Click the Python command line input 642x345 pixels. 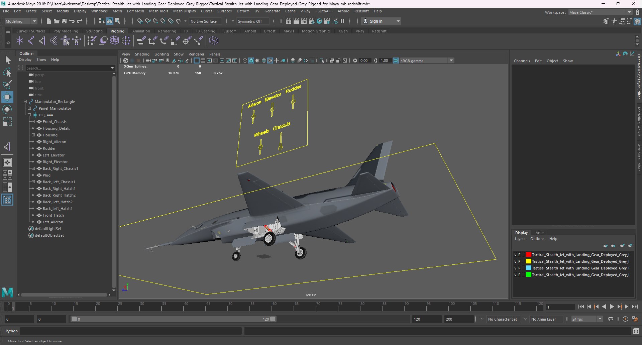coord(131,331)
